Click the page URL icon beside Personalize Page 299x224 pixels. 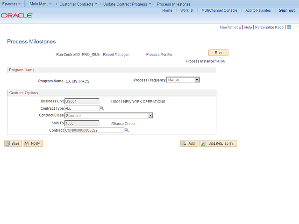pyautogui.click(x=289, y=27)
